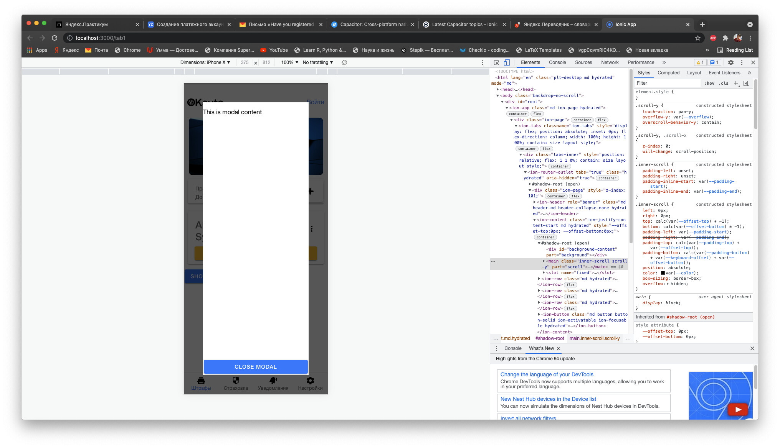Click the rotate screen icon

click(x=344, y=62)
